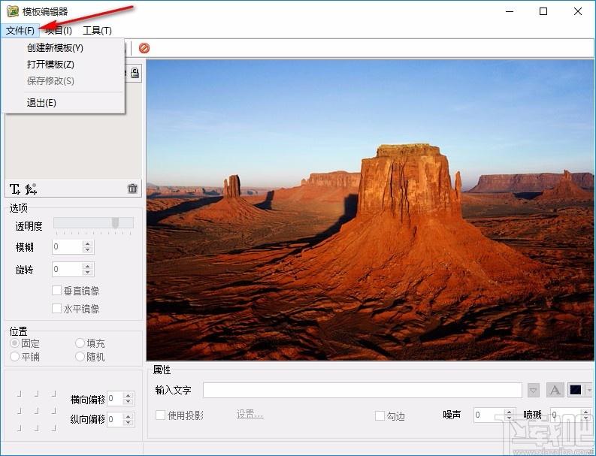Maximize the 模板编辑器 window
596x456 pixels.
click(x=543, y=11)
